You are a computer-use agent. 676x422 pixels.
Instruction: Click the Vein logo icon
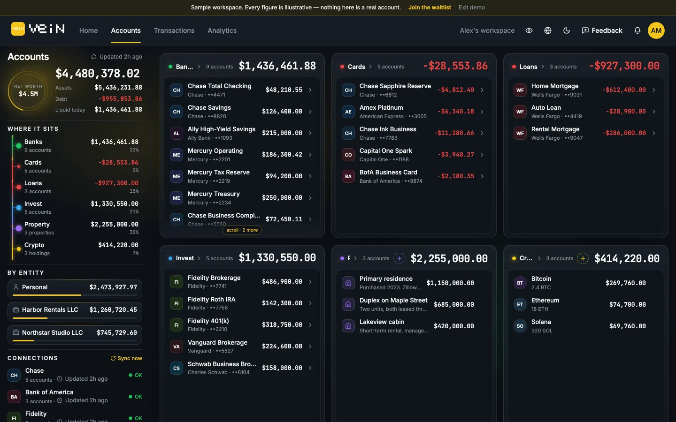[18, 29]
